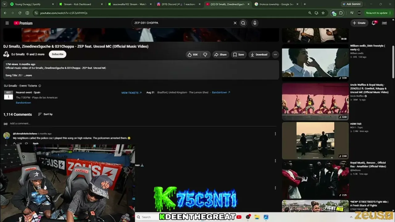Open the DJ Smallz channel name
Image resolution: width=395 pixels, height=222 pixels.
(18, 54)
